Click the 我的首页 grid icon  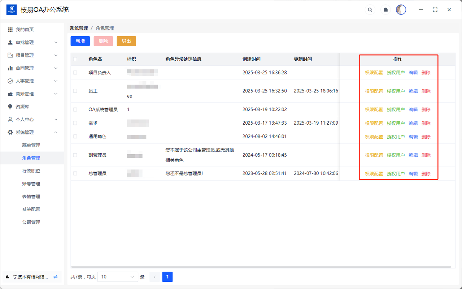tap(10, 30)
